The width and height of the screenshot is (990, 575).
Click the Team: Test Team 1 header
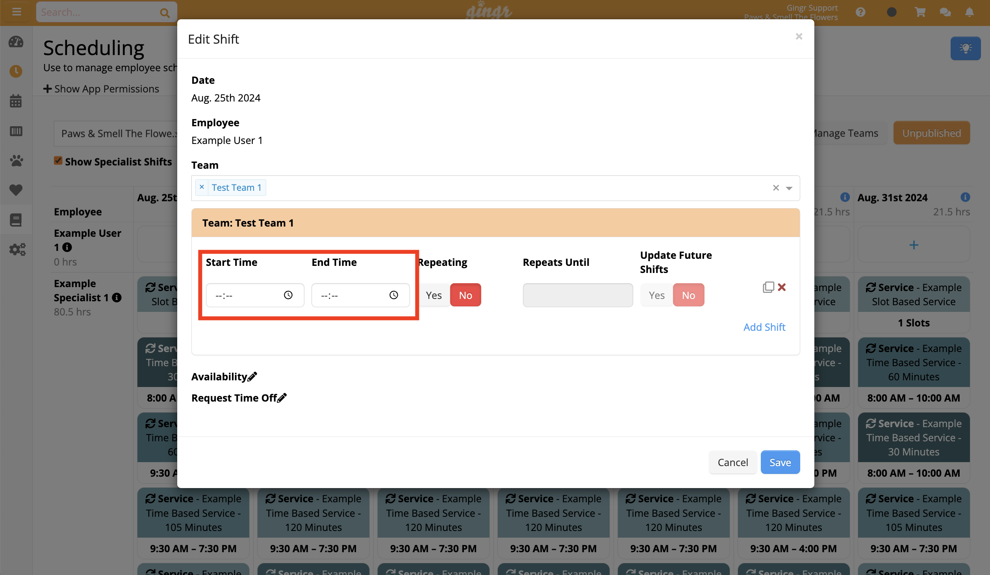tap(495, 223)
